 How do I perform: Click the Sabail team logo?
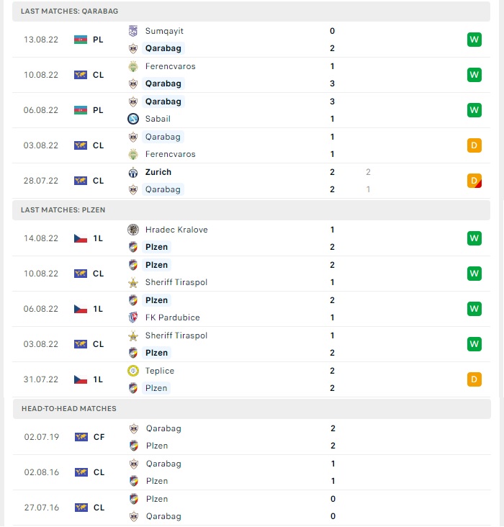click(133, 119)
